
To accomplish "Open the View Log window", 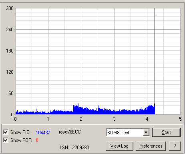I will pyautogui.click(x=119, y=146).
